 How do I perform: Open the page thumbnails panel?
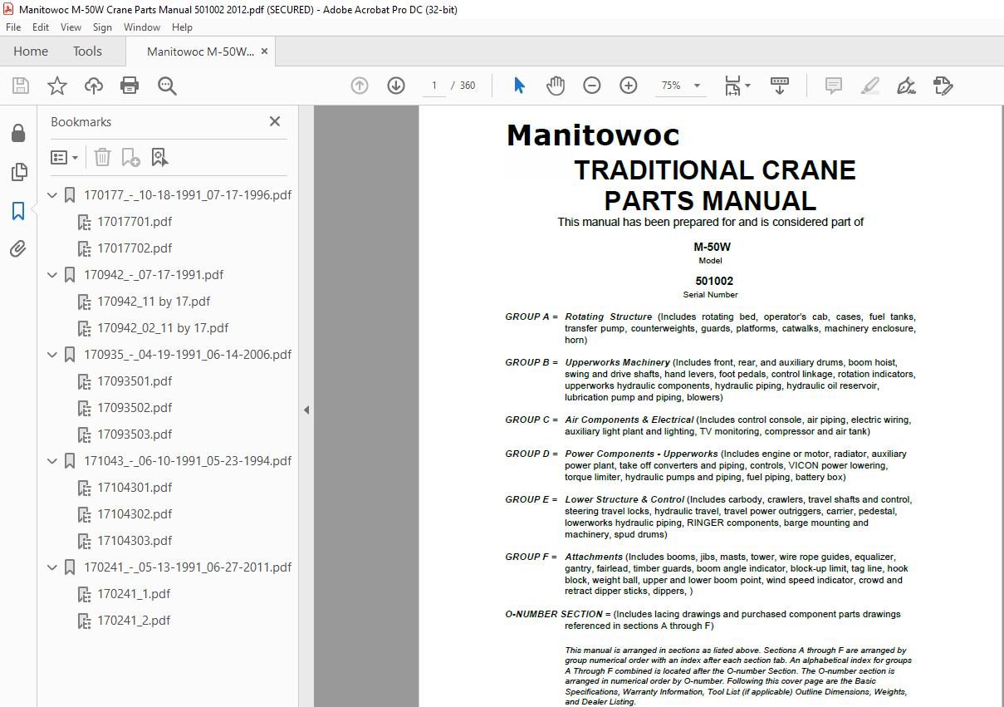[18, 172]
